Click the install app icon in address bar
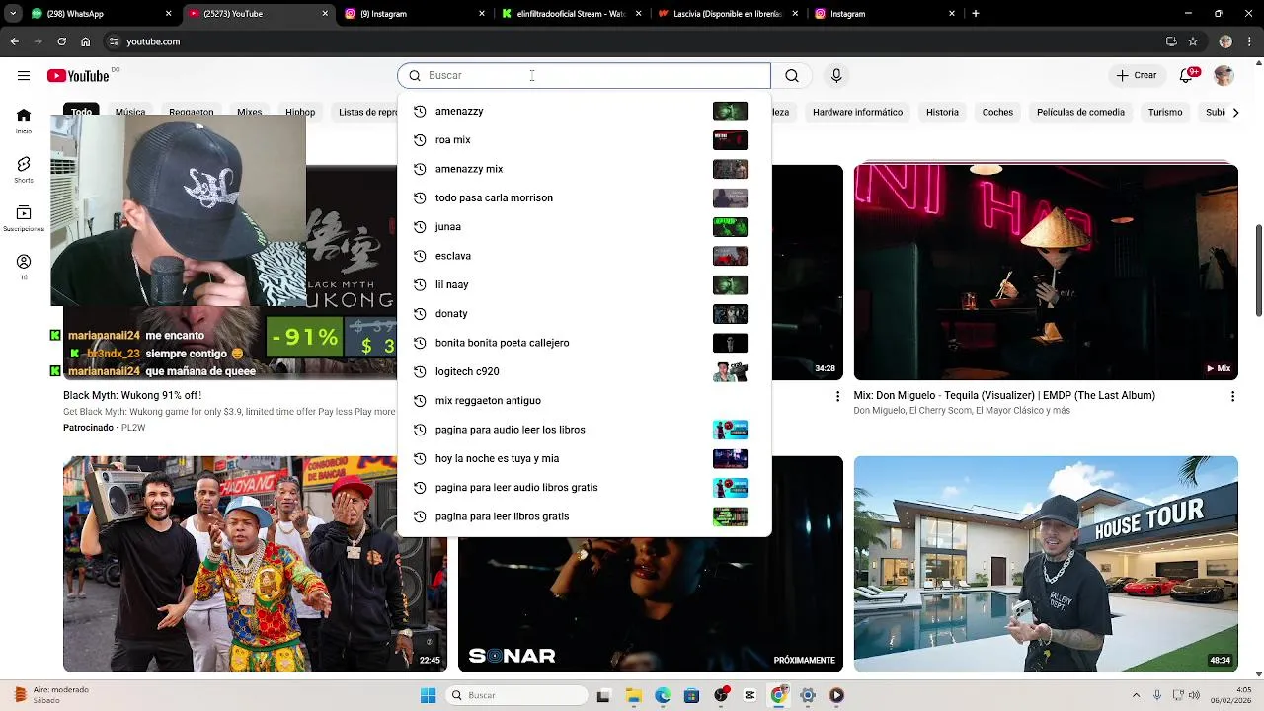 click(x=1171, y=41)
